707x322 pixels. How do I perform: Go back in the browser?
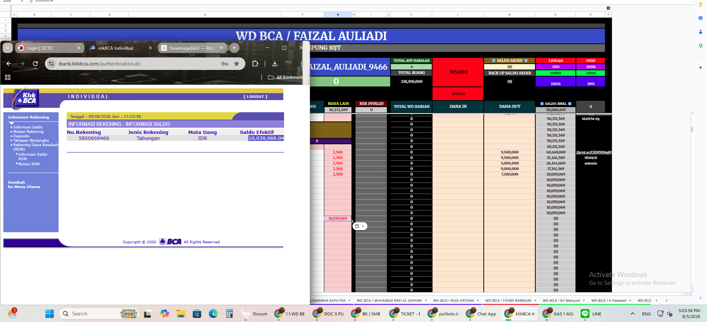click(9, 64)
